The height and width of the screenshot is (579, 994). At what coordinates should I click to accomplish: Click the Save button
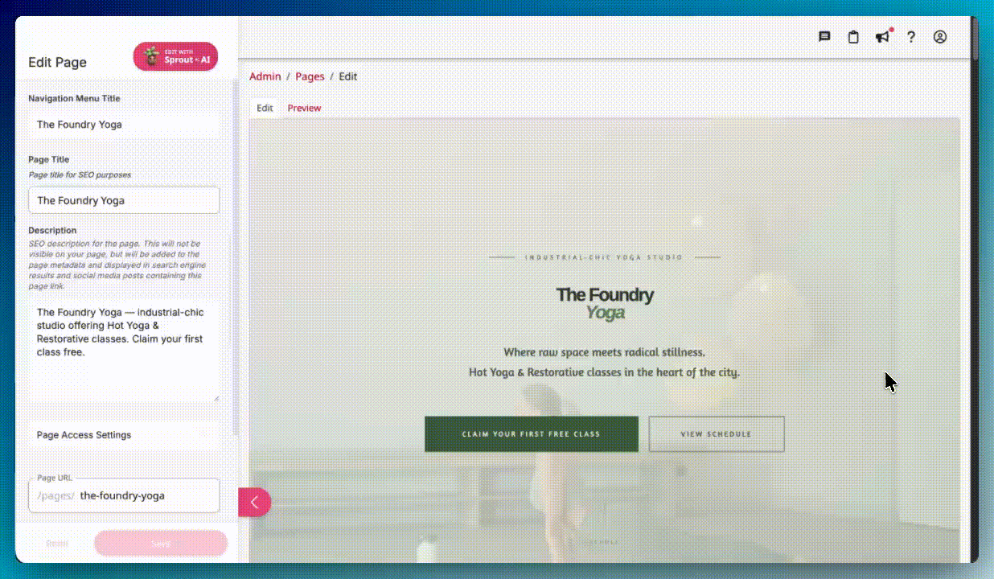point(161,544)
